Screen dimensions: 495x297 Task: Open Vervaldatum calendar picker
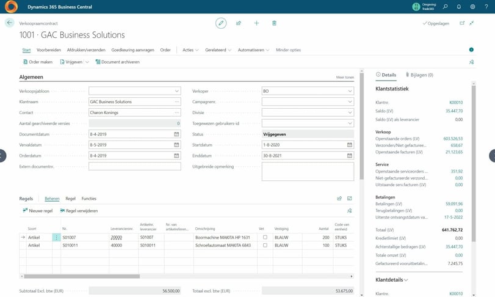[x=176, y=145]
